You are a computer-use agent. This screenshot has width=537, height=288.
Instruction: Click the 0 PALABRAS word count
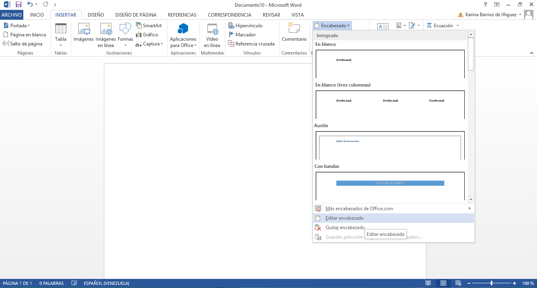(x=51, y=283)
